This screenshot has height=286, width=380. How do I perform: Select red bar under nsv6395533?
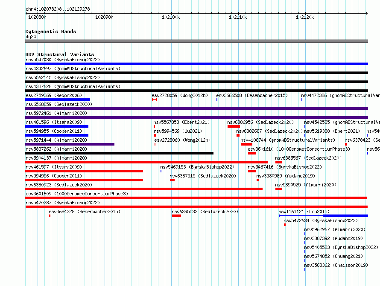pos(176,216)
